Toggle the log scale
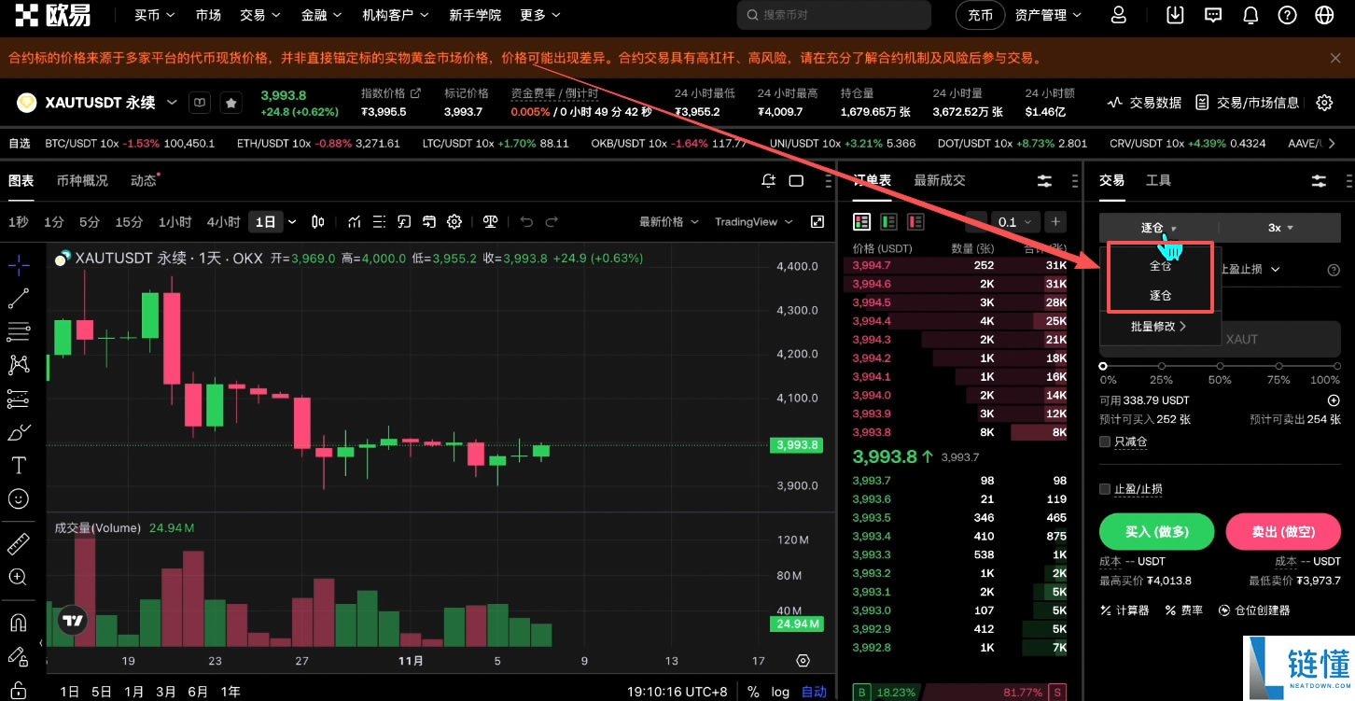Image resolution: width=1355 pixels, height=701 pixels. tap(780, 692)
